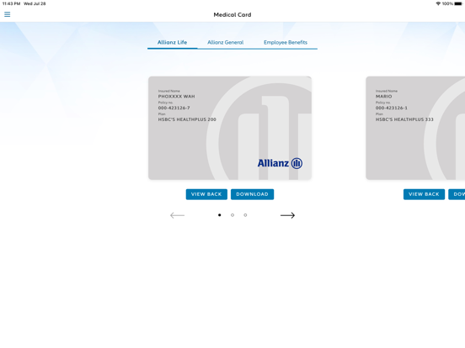Select plan text HSBC'S HEALTHPLUS 333
Viewport: 465px width, 348px height.
pyautogui.click(x=404, y=119)
